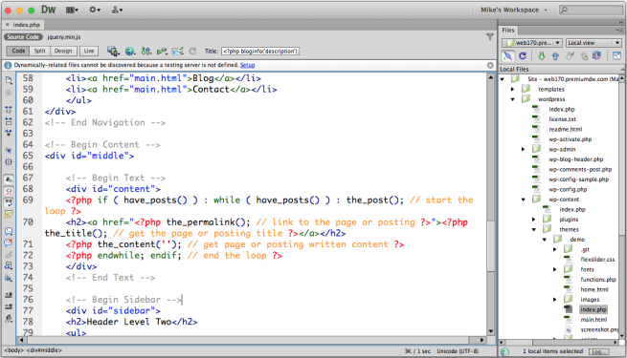
Task: Open the layout menu next to Dw logo
Action: click(72, 10)
